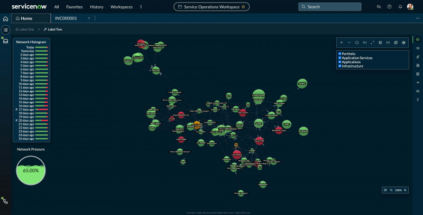Click the plus zoom-in icon in map toolbar
423x215 pixels.
(x=341, y=43)
